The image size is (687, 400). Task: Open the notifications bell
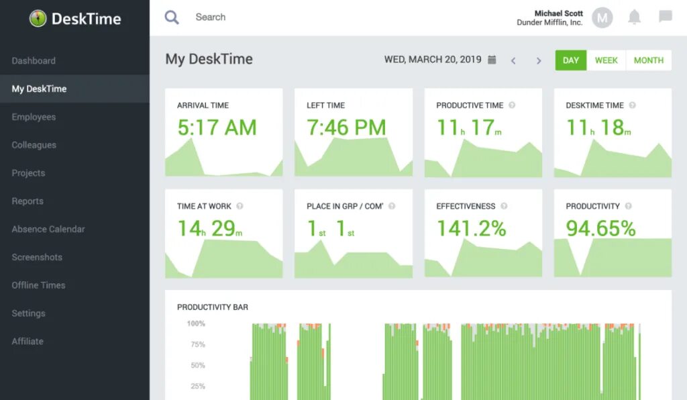(634, 17)
